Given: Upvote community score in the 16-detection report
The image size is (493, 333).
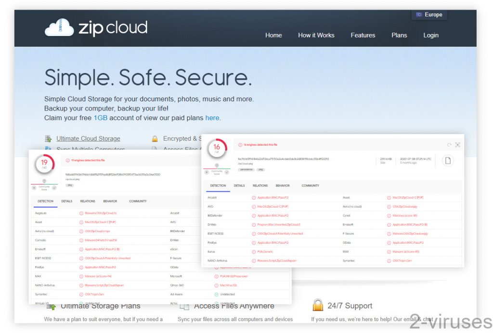Looking at the screenshot, I should [x=227, y=172].
